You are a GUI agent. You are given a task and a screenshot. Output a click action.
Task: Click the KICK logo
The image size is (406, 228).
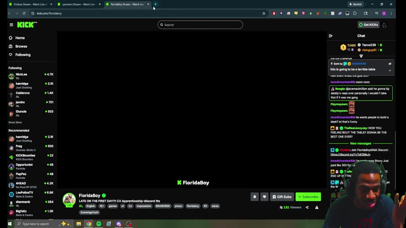[x=27, y=25]
